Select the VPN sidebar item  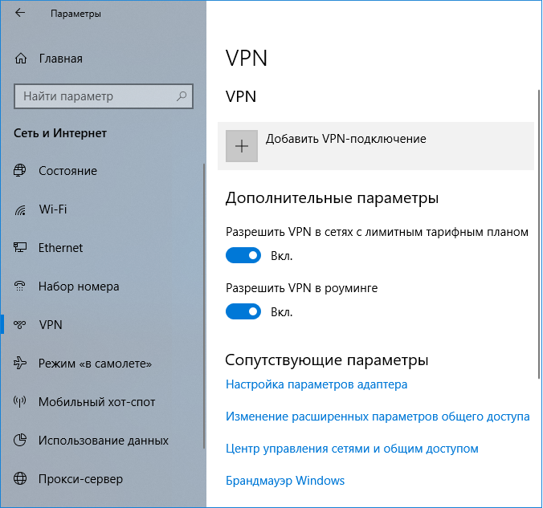click(51, 325)
